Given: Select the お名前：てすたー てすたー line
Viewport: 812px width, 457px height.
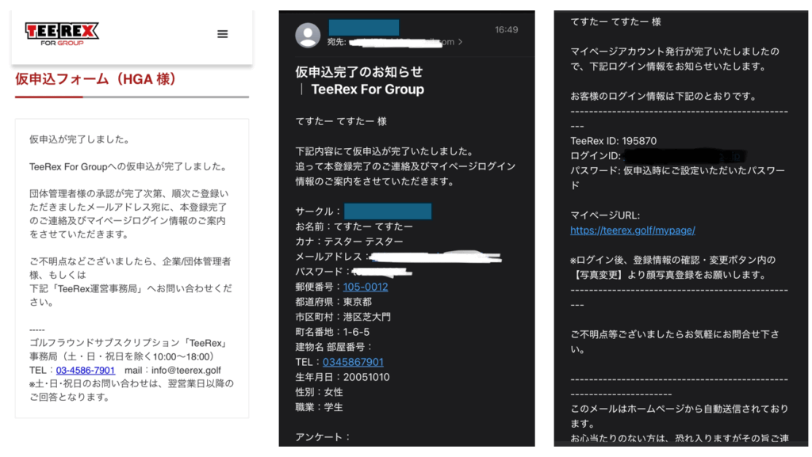Looking at the screenshot, I should click(354, 227).
